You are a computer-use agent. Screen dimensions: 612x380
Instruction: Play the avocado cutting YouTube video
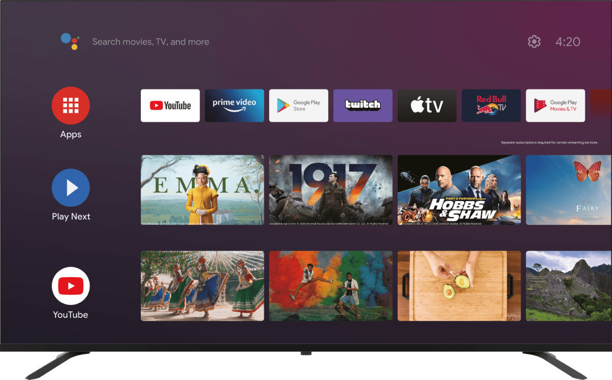tap(459, 286)
